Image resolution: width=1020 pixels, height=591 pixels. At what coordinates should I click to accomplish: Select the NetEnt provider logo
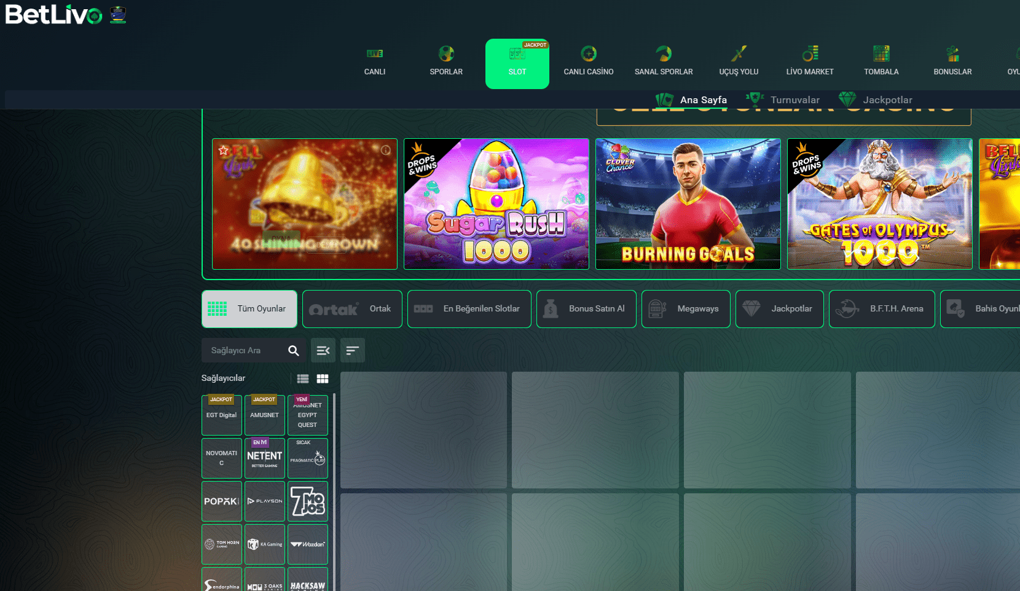click(265, 458)
